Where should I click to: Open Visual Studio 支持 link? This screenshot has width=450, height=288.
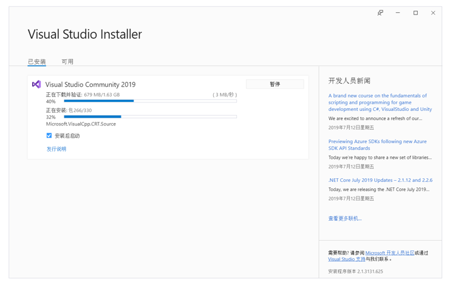[x=346, y=259]
